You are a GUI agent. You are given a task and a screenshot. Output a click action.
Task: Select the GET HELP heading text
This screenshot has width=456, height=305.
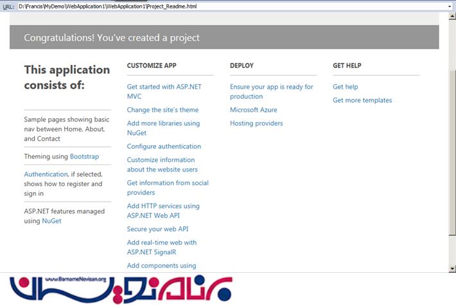coord(347,65)
